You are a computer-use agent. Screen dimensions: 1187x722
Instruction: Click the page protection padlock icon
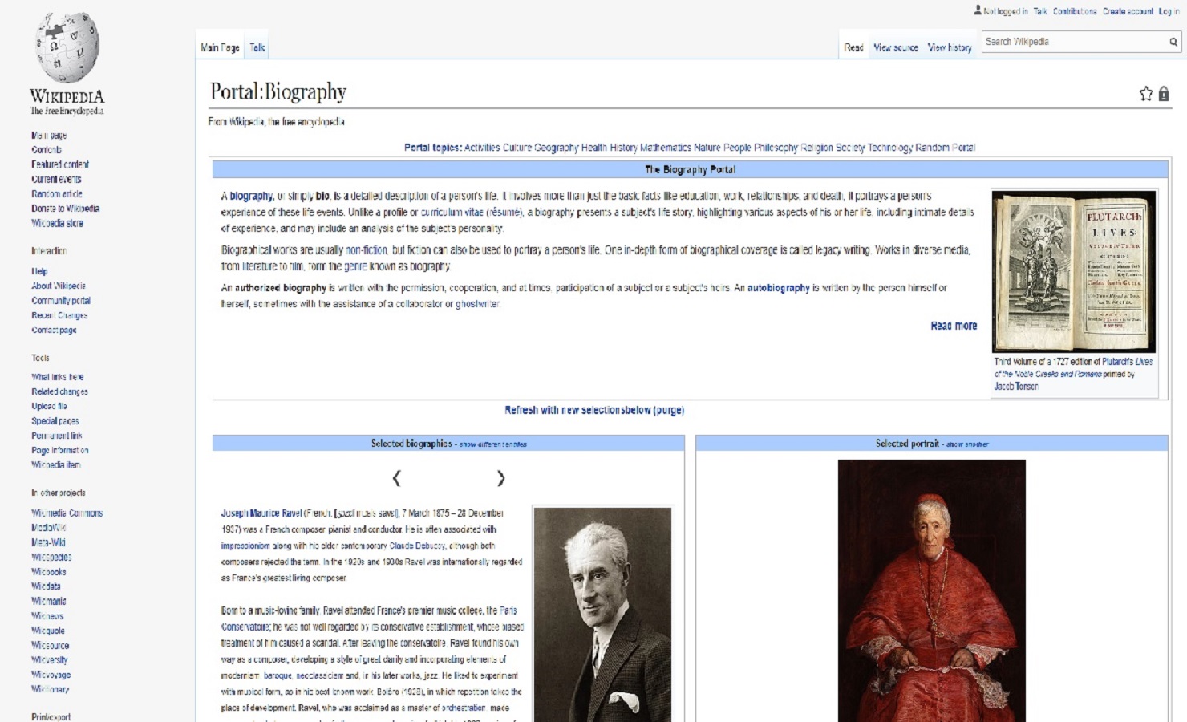point(1164,94)
